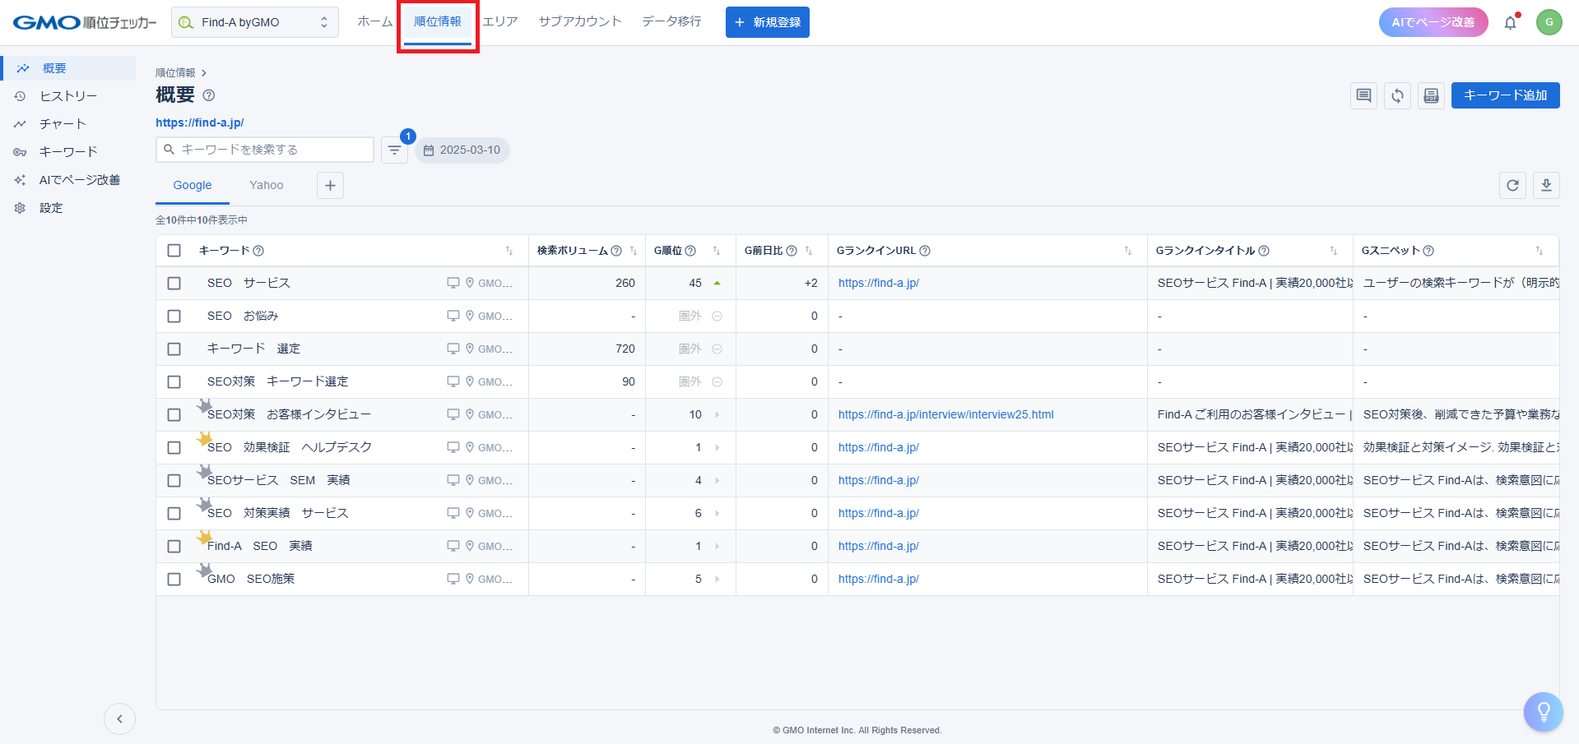Viewport: 1579px width, 744px height.
Task: Check the GMO SEO施策 row checkbox
Action: pyautogui.click(x=174, y=579)
